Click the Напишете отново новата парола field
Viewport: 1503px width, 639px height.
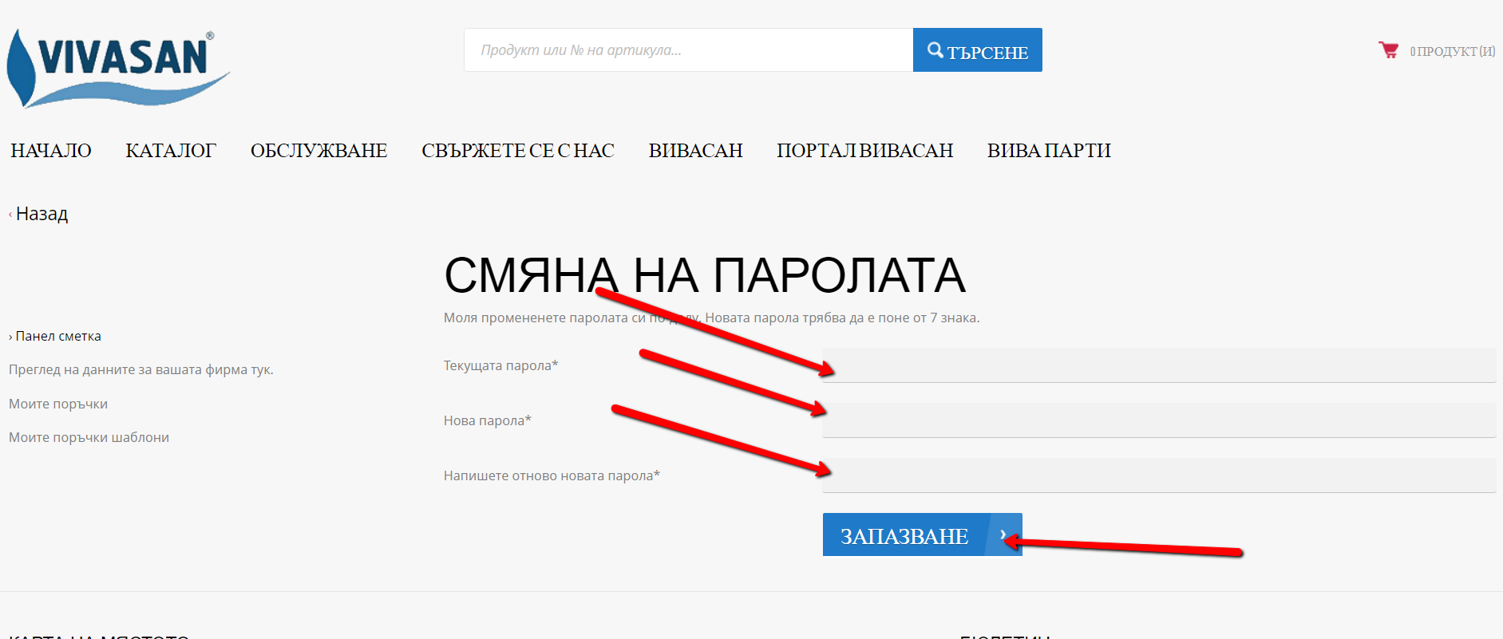point(1159,475)
